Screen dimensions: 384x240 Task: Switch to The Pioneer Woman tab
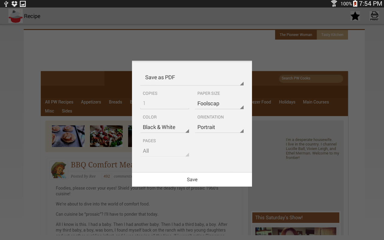[296, 35]
